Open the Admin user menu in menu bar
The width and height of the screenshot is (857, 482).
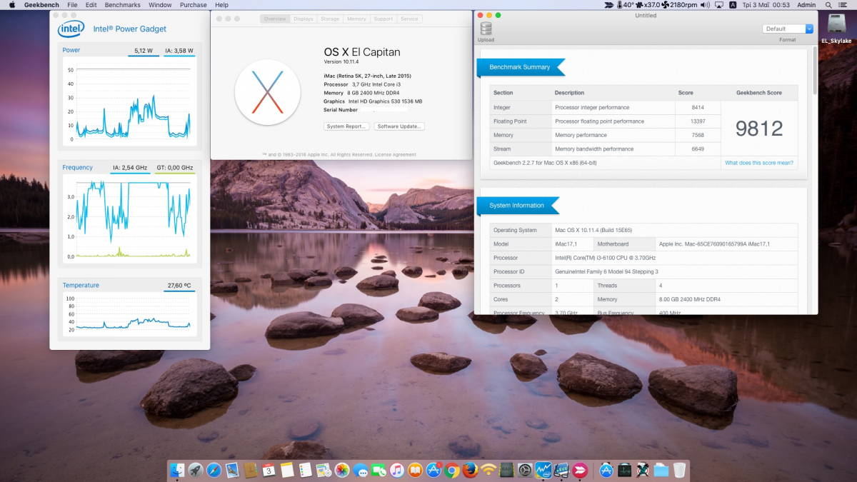point(806,5)
